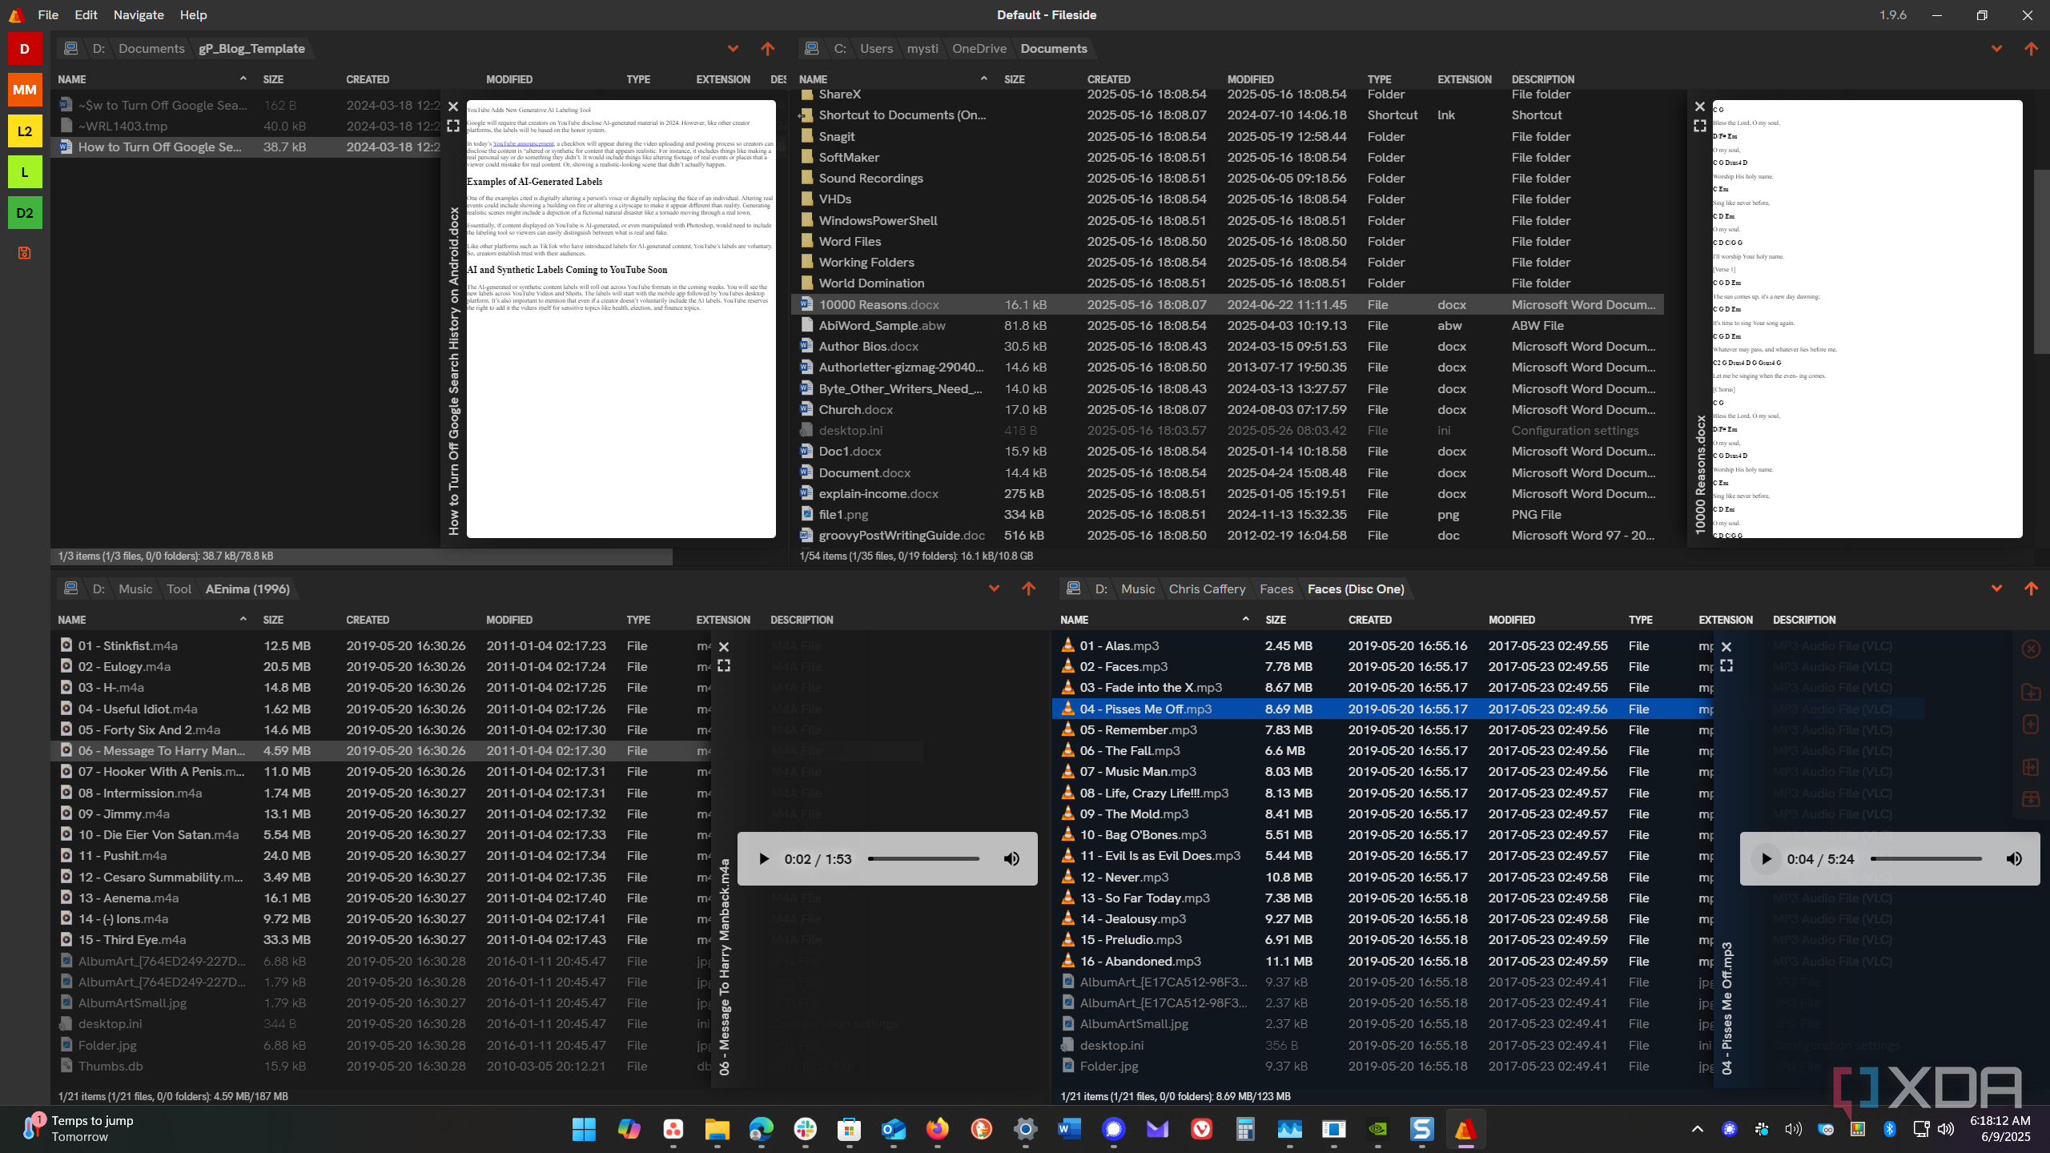Select the yellow L2 layout

[x=25, y=131]
